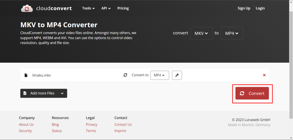Click the Sign Up link
The width and height of the screenshot is (293, 140).
click(244, 8)
